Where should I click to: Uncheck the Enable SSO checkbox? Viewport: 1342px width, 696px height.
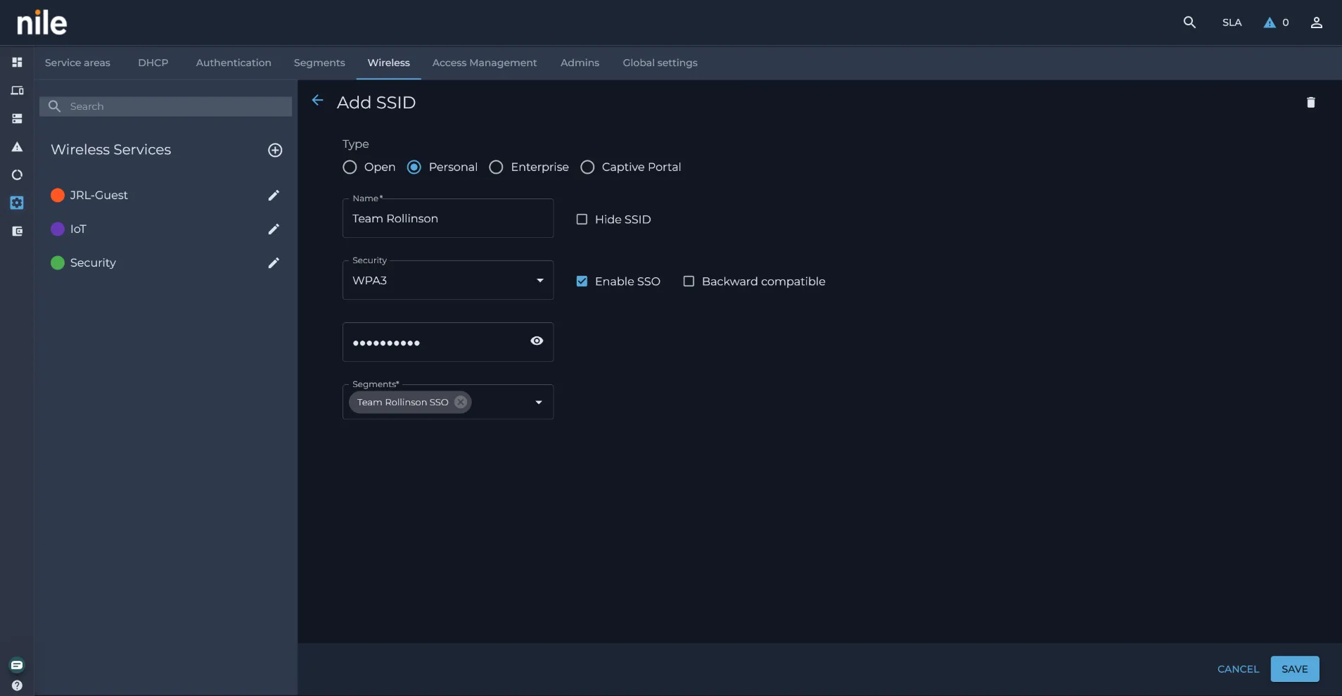(x=582, y=281)
